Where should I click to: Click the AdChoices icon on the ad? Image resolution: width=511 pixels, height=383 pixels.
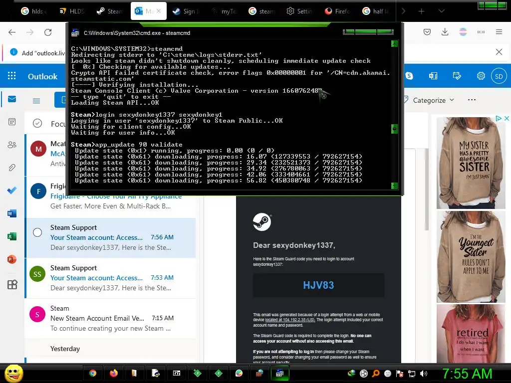point(499,118)
